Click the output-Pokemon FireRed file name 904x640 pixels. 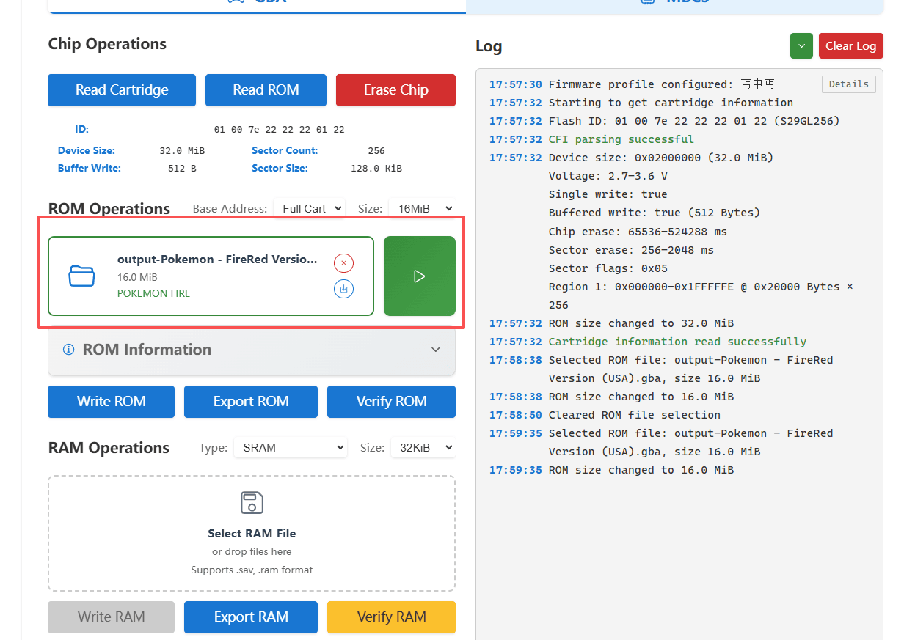pos(218,260)
